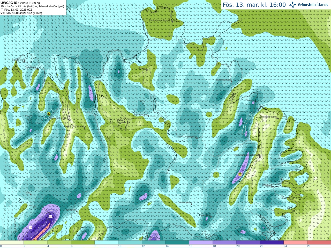Click the Ásbyrgi station dot
The height and width of the screenshot is (248, 331).
(147, 70)
